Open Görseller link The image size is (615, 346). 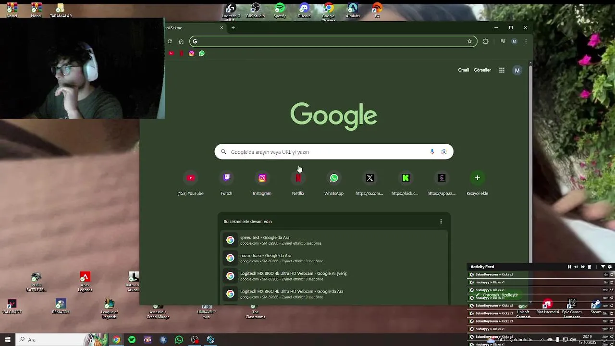[482, 70]
